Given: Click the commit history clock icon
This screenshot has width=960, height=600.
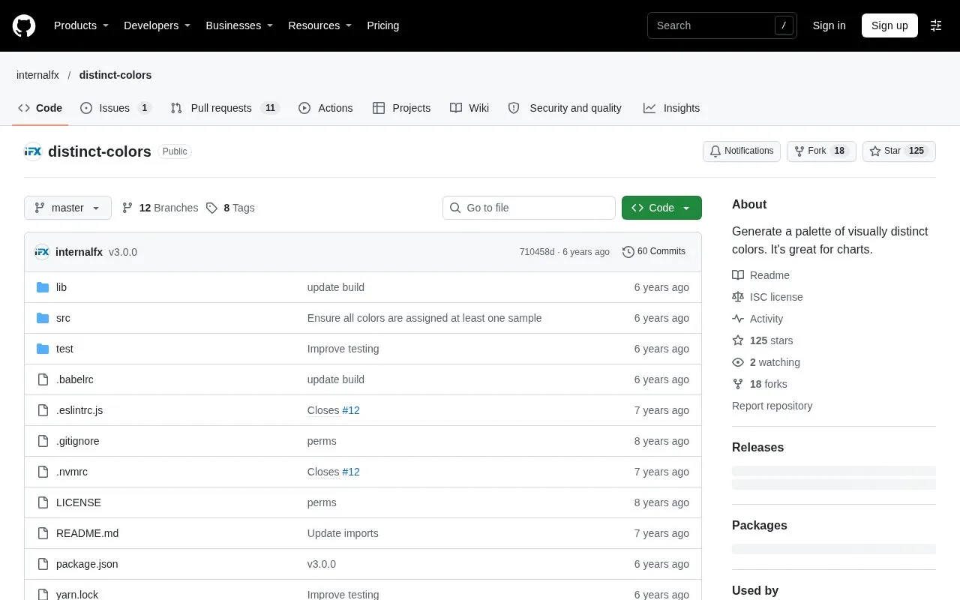Looking at the screenshot, I should pos(628,252).
